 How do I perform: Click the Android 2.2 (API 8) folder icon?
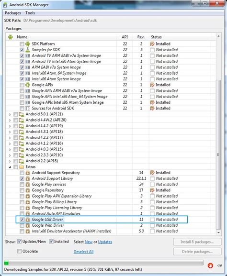(x=22, y=161)
